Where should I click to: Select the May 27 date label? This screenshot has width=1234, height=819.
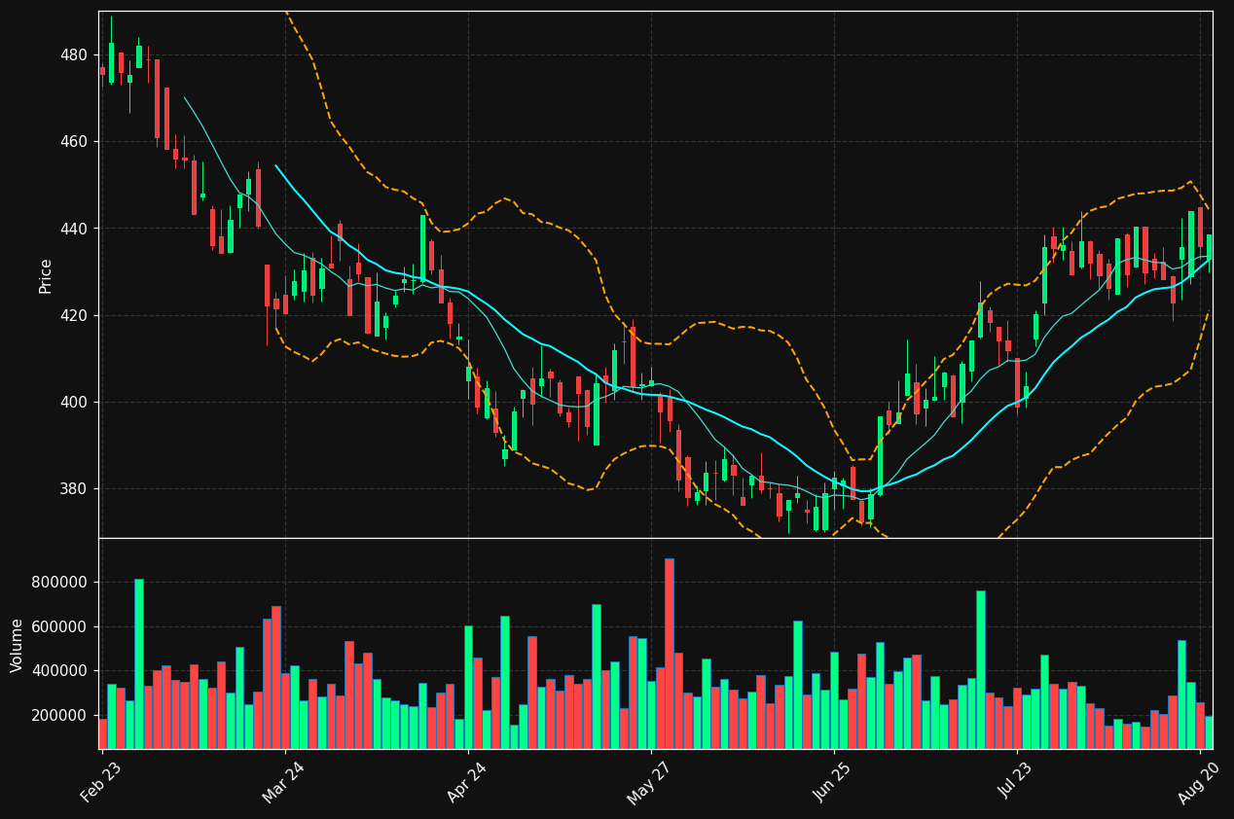[x=647, y=782]
